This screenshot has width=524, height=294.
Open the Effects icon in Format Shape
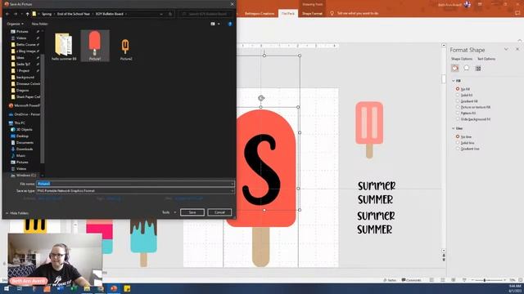pyautogui.click(x=467, y=69)
